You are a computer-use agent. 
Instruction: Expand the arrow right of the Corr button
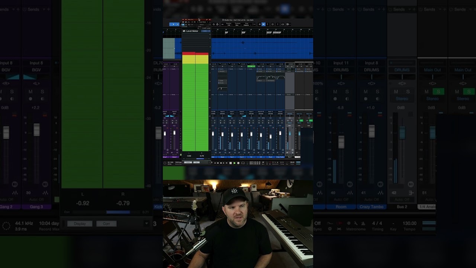pos(209,162)
